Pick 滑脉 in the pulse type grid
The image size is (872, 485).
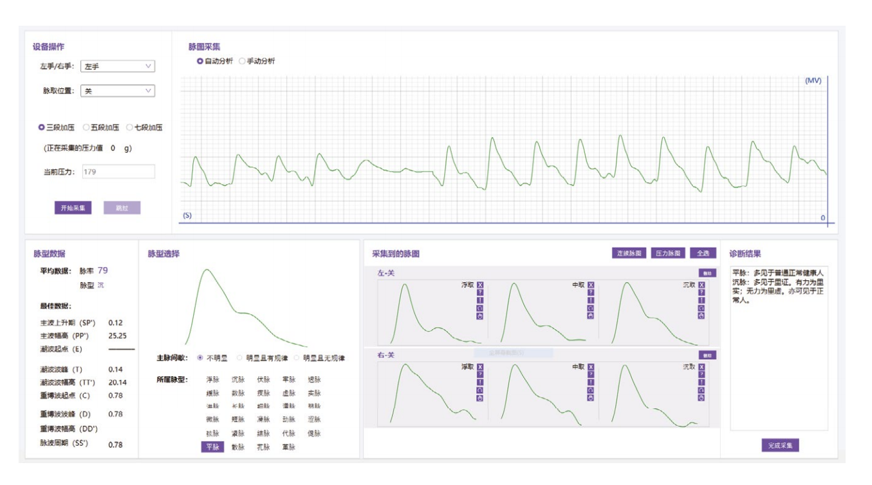263,420
